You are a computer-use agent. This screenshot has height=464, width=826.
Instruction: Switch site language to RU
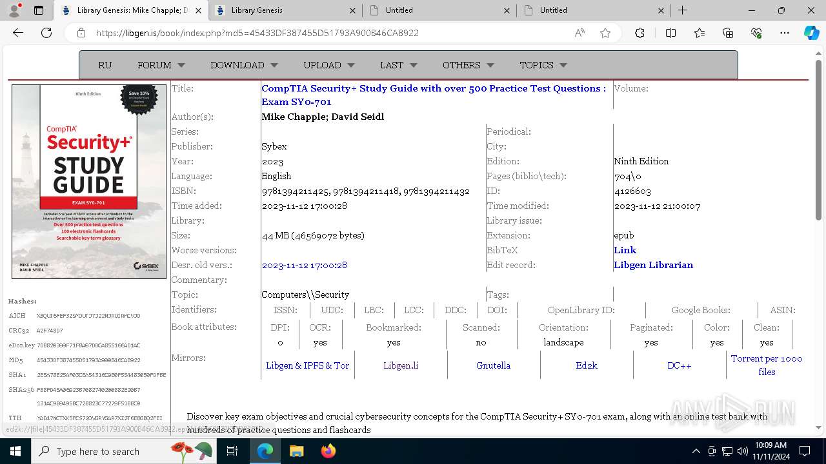click(105, 65)
